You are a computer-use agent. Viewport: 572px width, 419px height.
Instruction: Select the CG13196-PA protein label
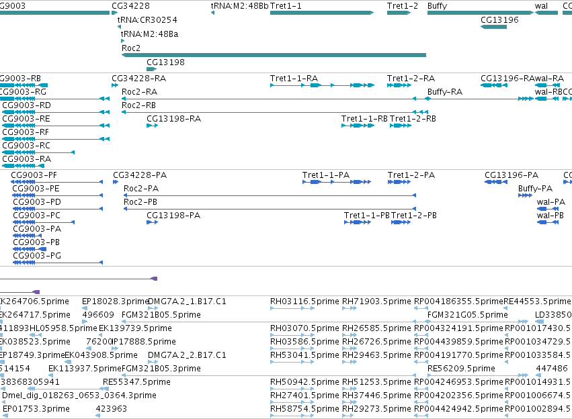click(x=512, y=175)
